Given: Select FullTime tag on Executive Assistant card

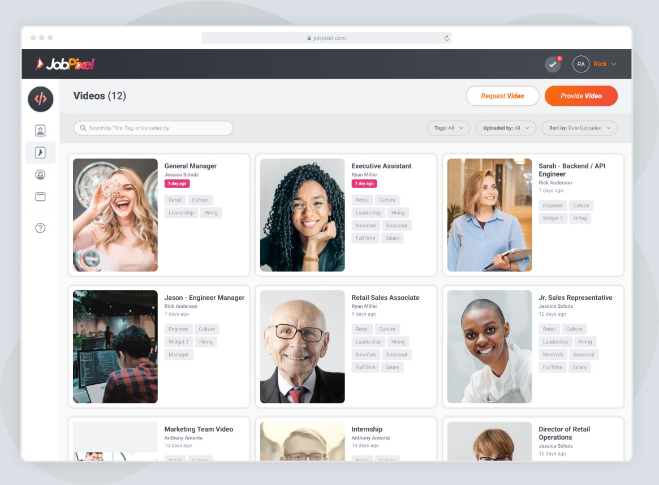Looking at the screenshot, I should (x=365, y=238).
